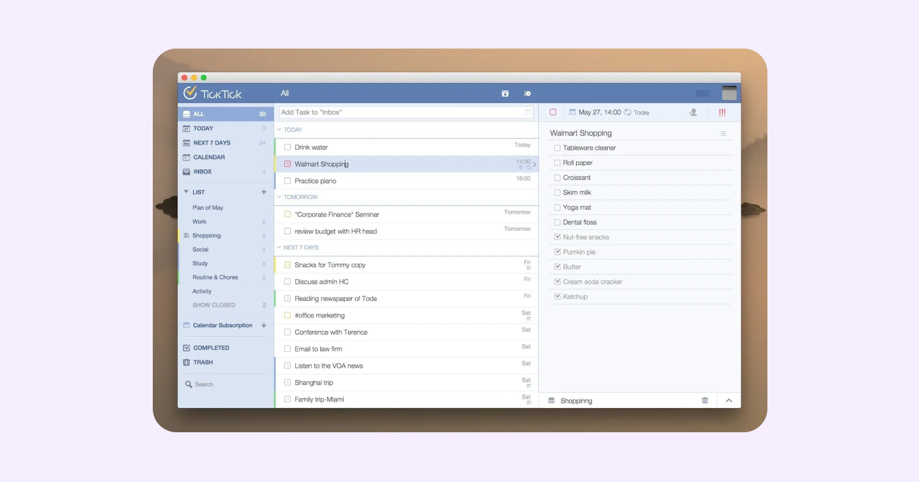Check the Croissant item

click(557, 178)
